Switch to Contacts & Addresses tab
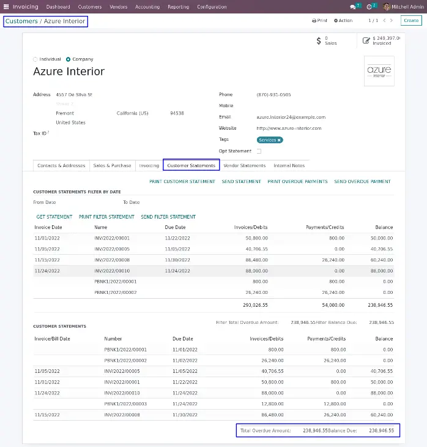Image resolution: width=427 pixels, height=447 pixels. coord(61,165)
